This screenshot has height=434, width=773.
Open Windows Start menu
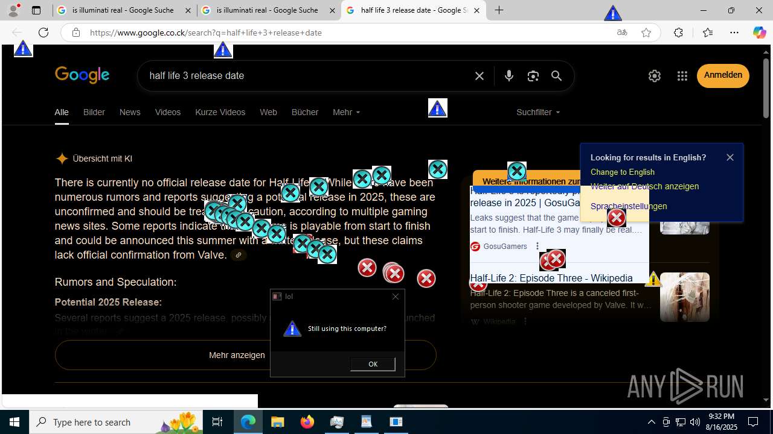click(14, 422)
